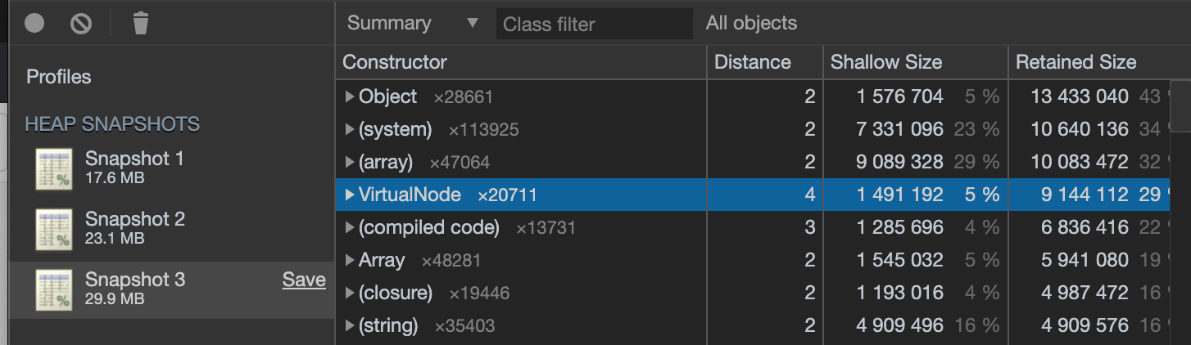Sort by Shallow Size column header
The width and height of the screenshot is (1191, 345).
tap(886, 62)
